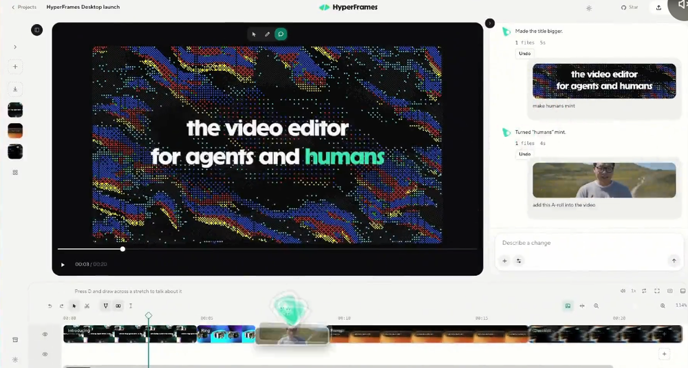The height and width of the screenshot is (368, 688).
Task: Click the HyperFrames logo in header
Action: click(x=348, y=7)
